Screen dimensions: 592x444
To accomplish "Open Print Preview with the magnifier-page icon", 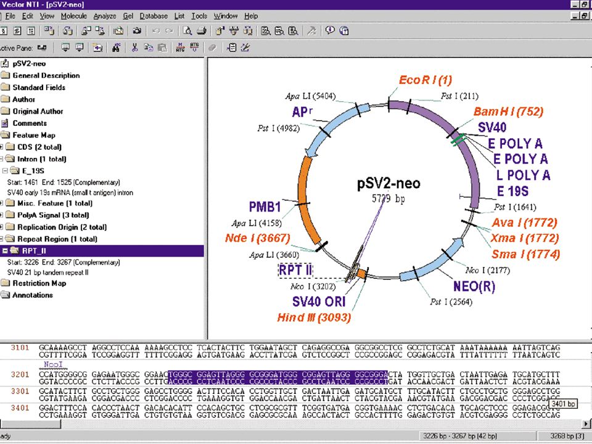I will pyautogui.click(x=187, y=31).
